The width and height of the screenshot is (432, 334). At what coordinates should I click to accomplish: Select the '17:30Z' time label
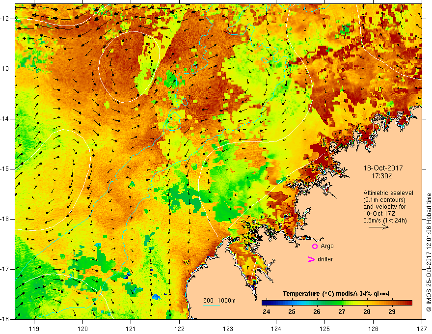pyautogui.click(x=381, y=175)
